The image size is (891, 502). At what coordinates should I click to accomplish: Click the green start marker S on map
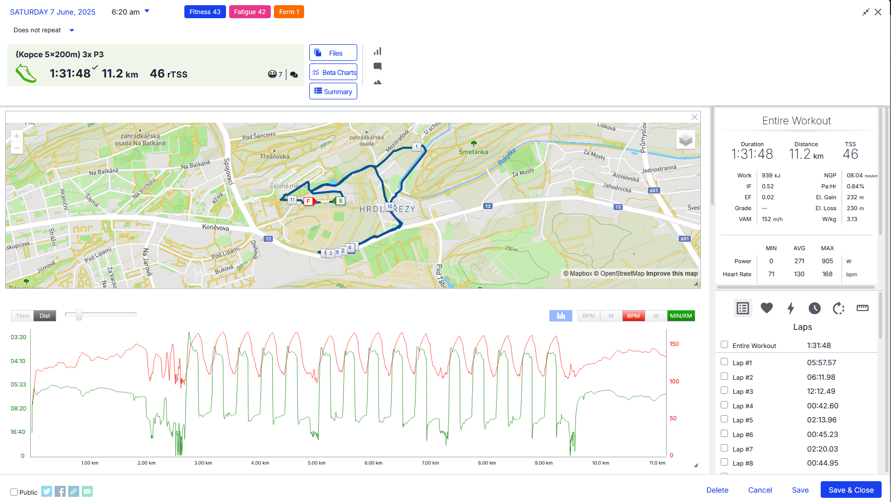(340, 201)
